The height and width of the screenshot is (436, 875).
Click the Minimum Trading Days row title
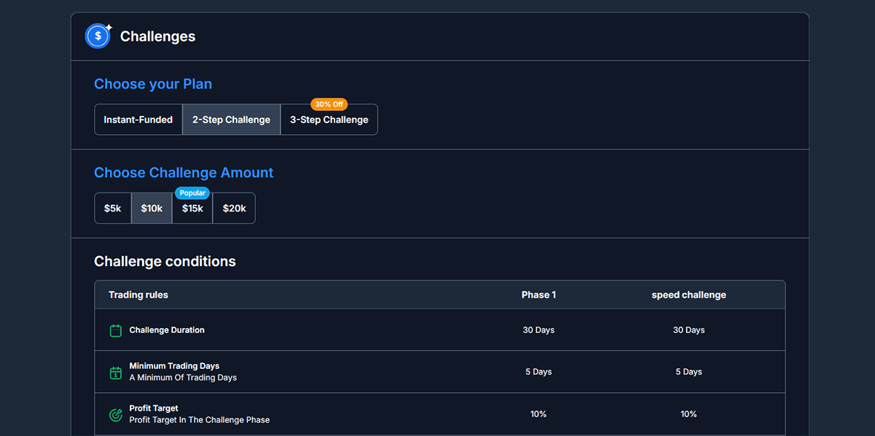click(x=174, y=366)
